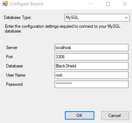Image resolution: width=132 pixels, height=123 pixels.
Task: Focus the Password input field
Action: click(x=91, y=84)
